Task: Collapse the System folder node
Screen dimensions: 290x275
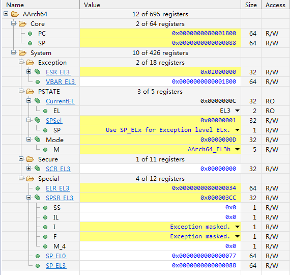Action: pos(14,52)
